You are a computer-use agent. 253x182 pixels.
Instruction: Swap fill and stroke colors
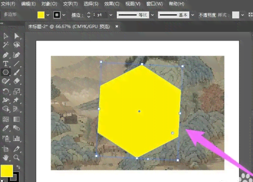coord(18,167)
